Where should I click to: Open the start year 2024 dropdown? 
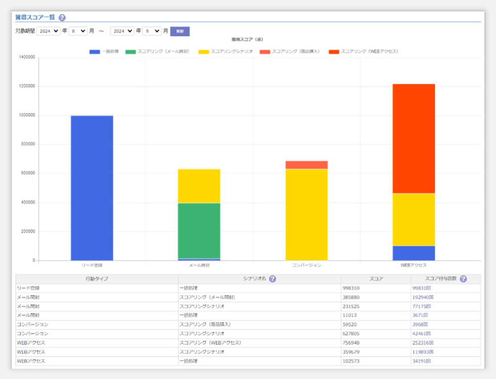click(x=49, y=31)
